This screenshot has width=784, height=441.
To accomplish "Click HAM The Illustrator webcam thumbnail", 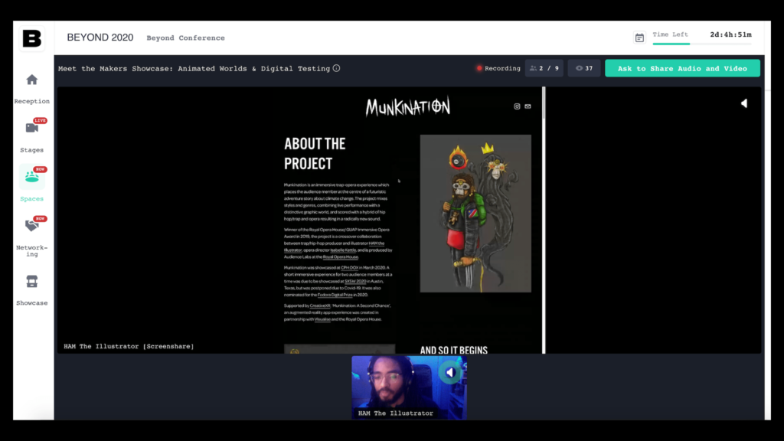I will pyautogui.click(x=409, y=387).
